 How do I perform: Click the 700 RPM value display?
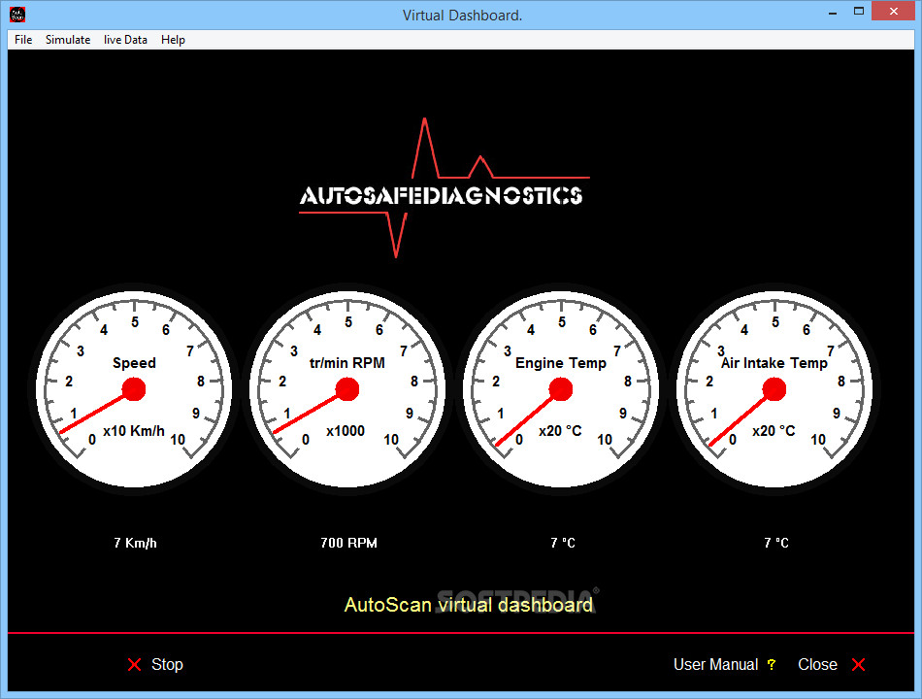(x=349, y=543)
